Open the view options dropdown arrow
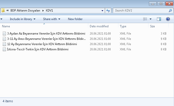 pyautogui.click(x=150, y=19)
